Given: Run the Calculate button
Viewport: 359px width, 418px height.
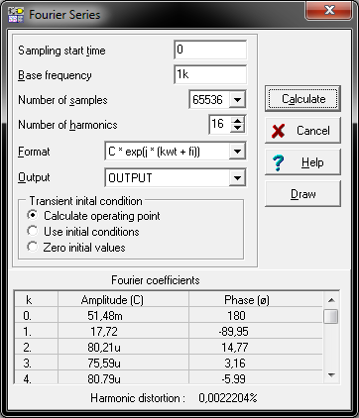Looking at the screenshot, I should (x=302, y=99).
